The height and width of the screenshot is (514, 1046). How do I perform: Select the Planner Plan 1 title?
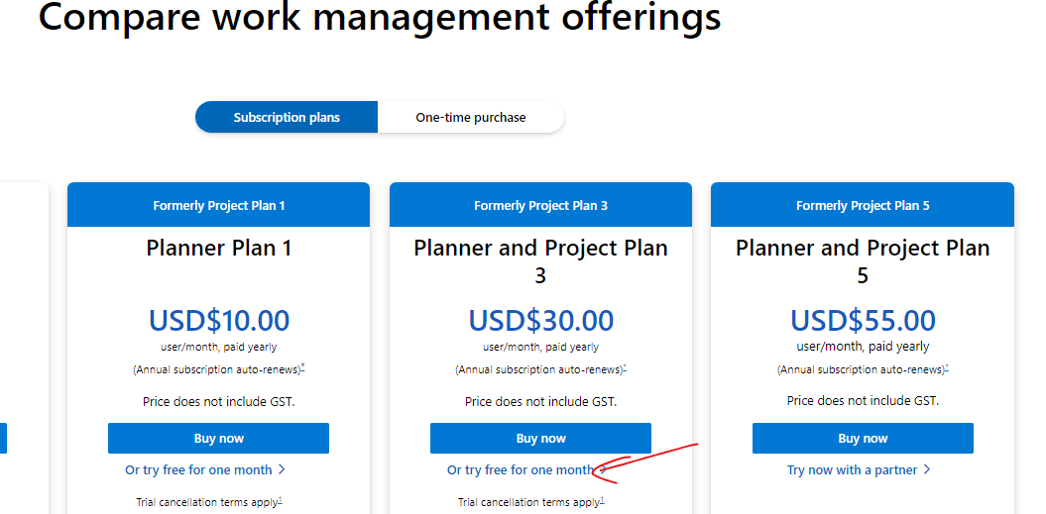(x=219, y=249)
